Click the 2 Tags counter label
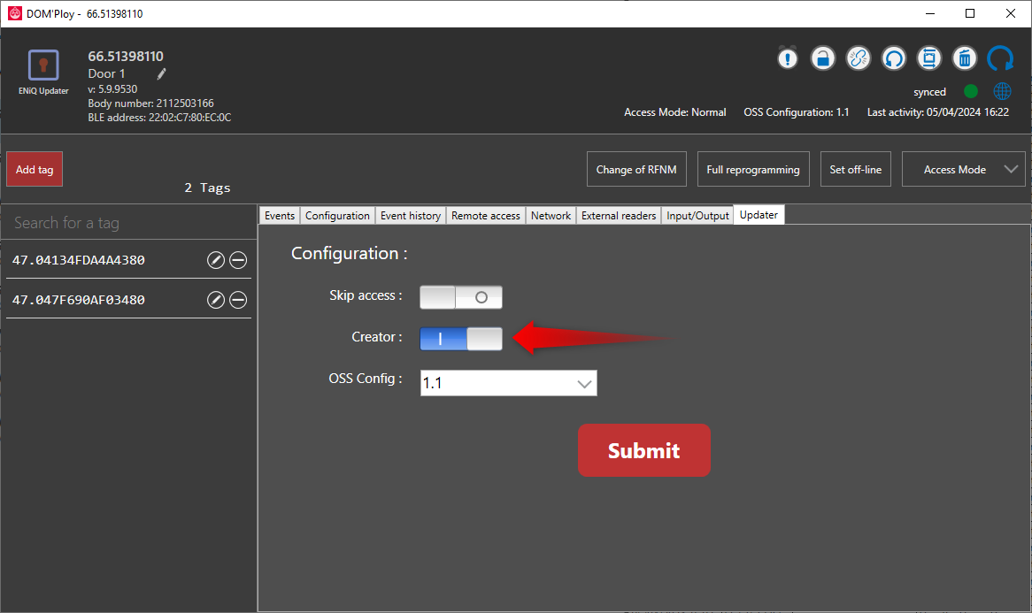 207,188
